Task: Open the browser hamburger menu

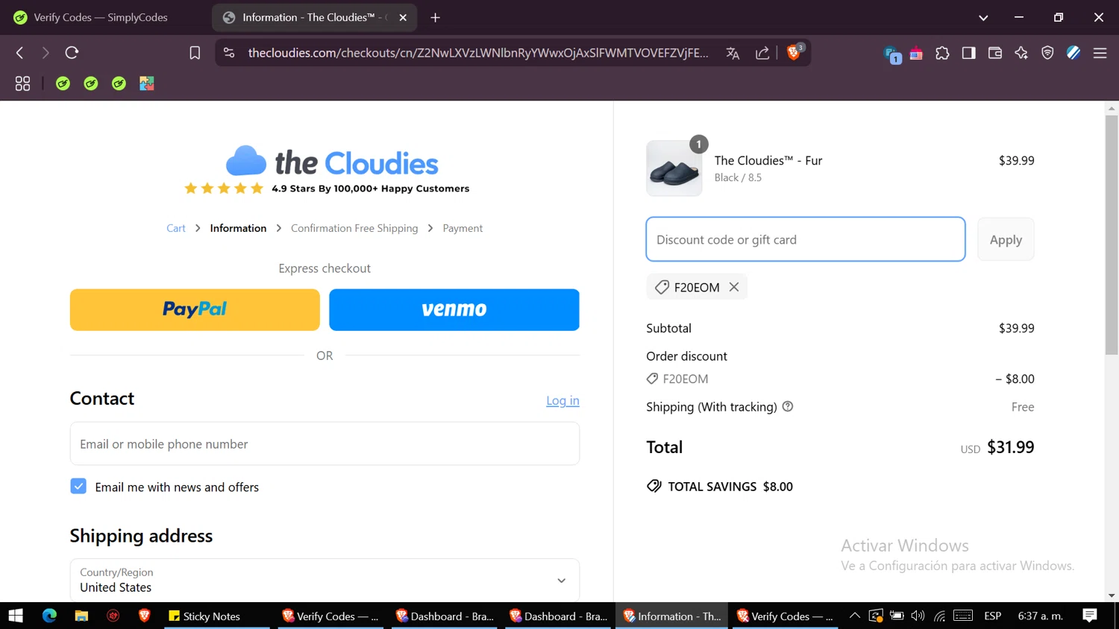Action: pyautogui.click(x=1100, y=53)
